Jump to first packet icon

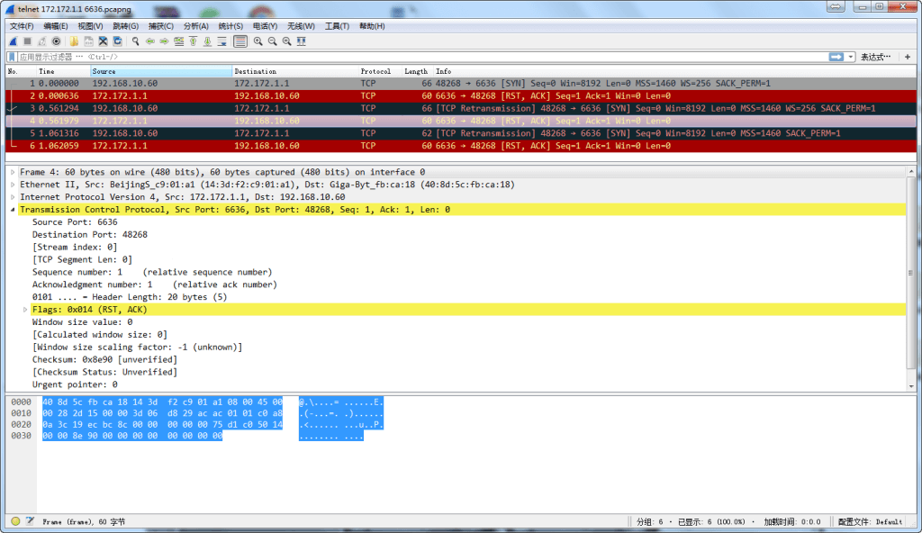coord(193,41)
